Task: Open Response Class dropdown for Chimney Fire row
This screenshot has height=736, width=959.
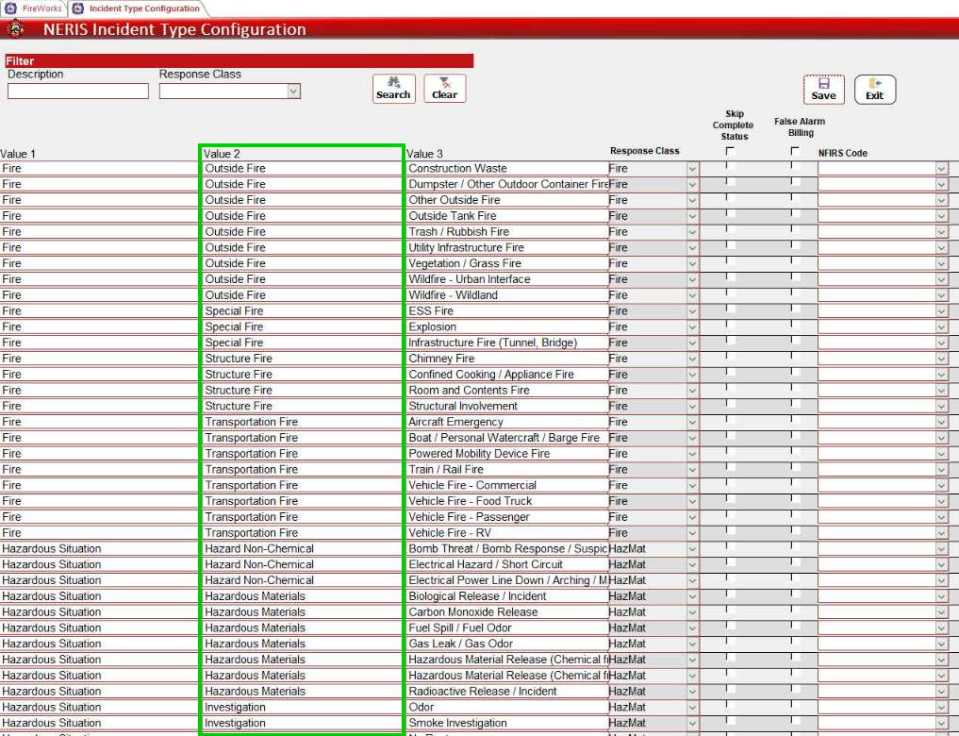Action: [x=692, y=359]
